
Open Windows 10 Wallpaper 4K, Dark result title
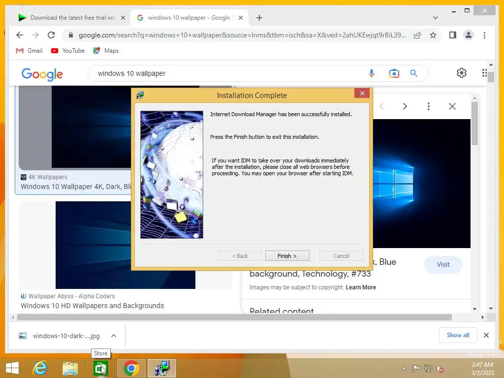click(x=76, y=187)
